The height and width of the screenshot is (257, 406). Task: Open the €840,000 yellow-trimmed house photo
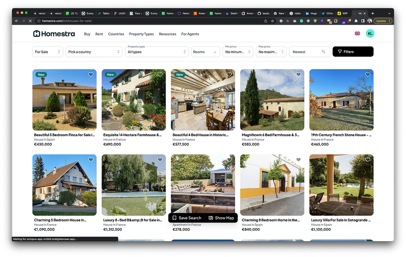point(272,185)
